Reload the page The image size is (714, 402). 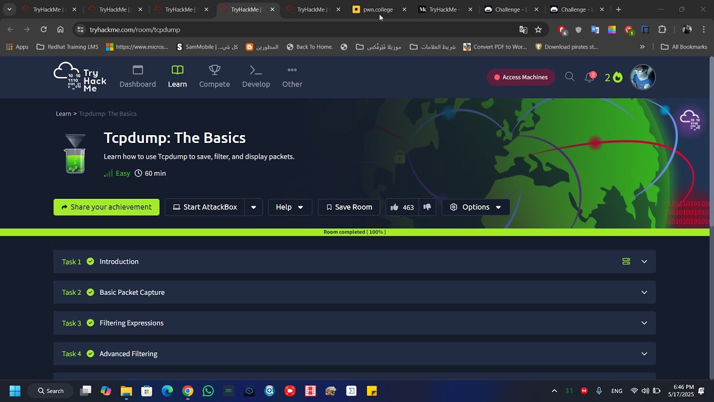pos(44,30)
